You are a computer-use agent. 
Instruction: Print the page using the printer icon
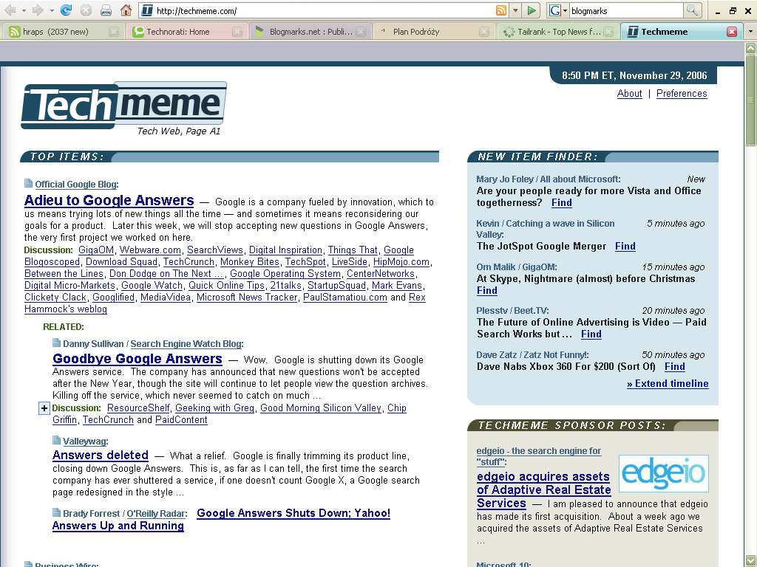pyautogui.click(x=106, y=10)
